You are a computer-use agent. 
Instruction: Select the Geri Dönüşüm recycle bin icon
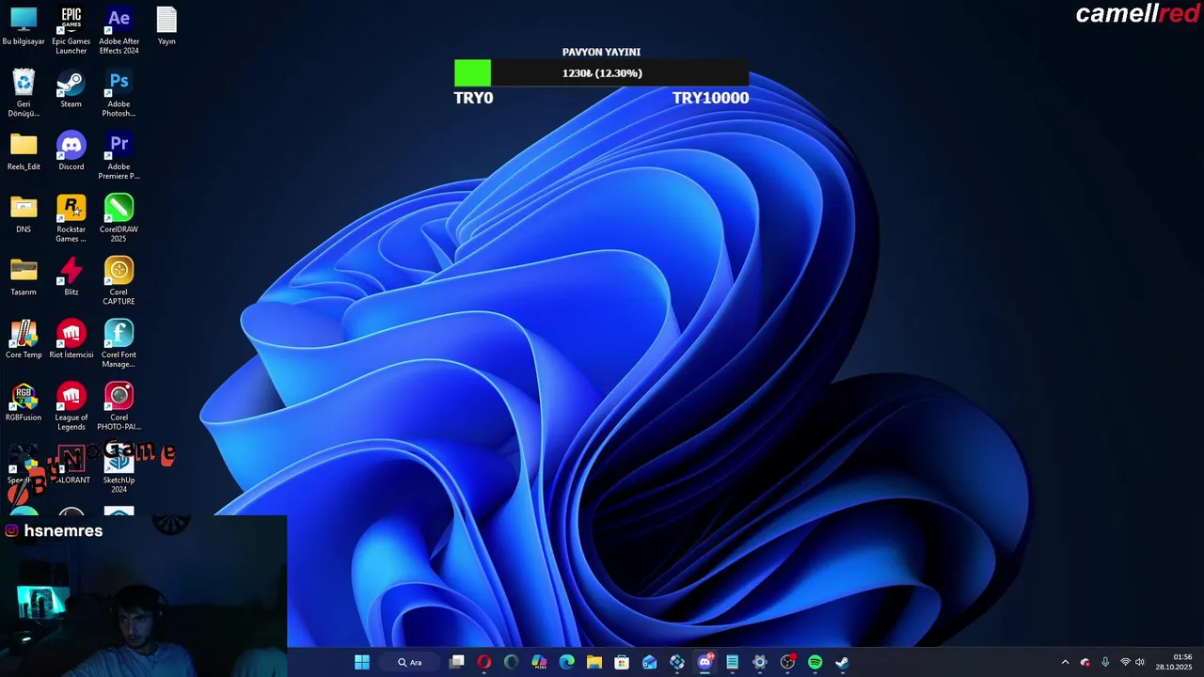(x=24, y=93)
